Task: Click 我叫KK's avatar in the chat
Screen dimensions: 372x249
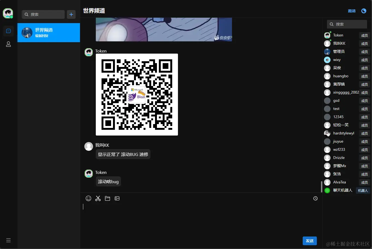Action: pos(89,146)
